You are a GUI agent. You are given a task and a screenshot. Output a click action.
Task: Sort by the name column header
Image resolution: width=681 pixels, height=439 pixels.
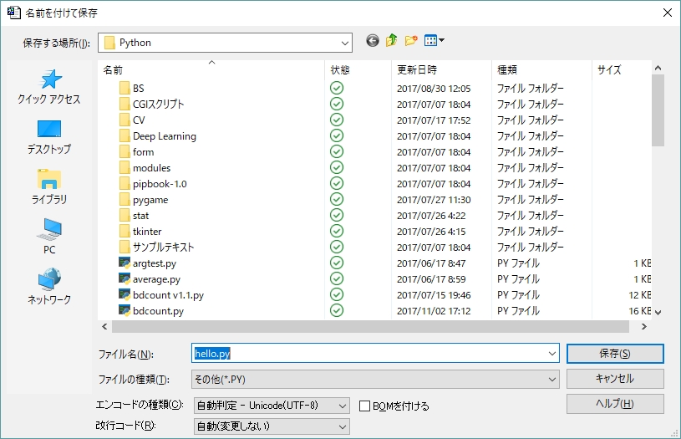(113, 70)
